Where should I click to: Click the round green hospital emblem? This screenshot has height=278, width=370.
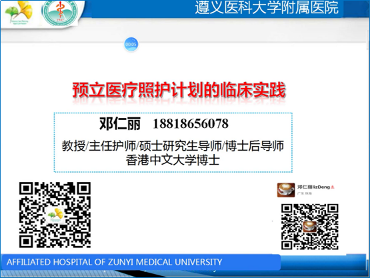[x=60, y=13]
